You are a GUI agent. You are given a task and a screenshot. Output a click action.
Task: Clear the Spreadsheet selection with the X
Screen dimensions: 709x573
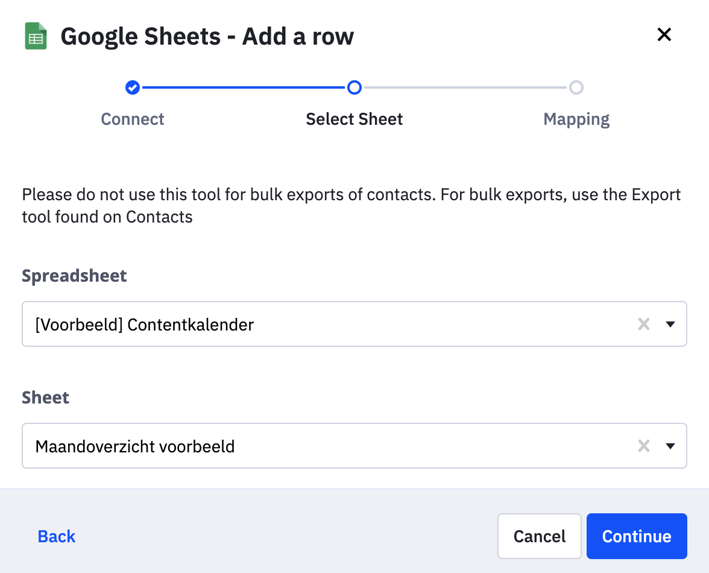click(644, 324)
